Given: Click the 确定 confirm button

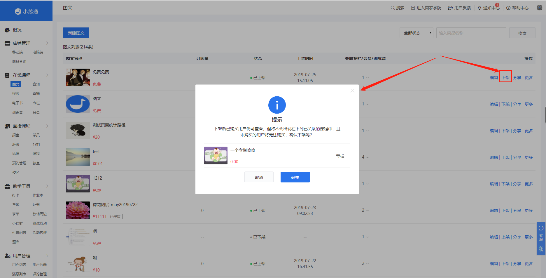Looking at the screenshot, I should [x=295, y=177].
